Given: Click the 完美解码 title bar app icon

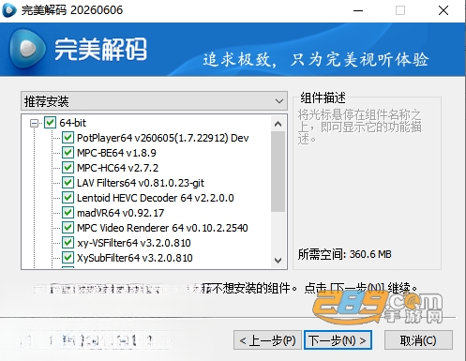Looking at the screenshot, I should (9, 10).
